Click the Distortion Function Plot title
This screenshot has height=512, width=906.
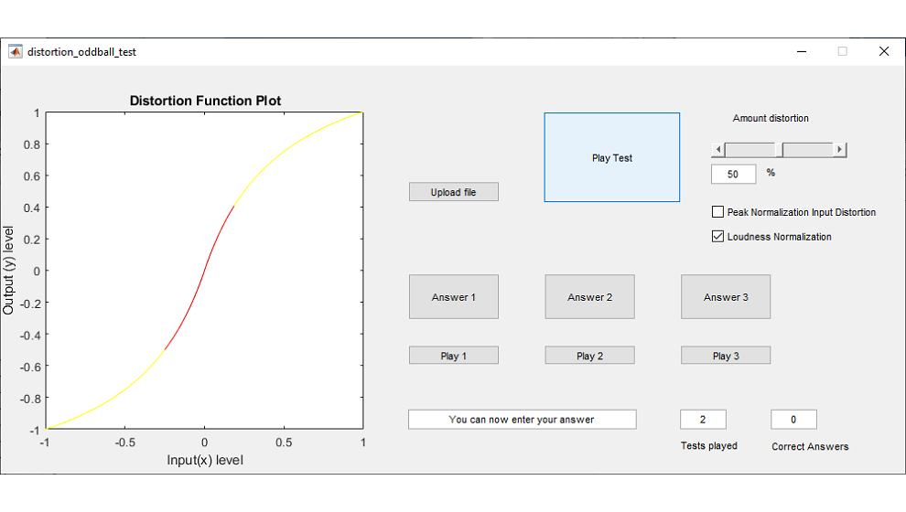205,101
